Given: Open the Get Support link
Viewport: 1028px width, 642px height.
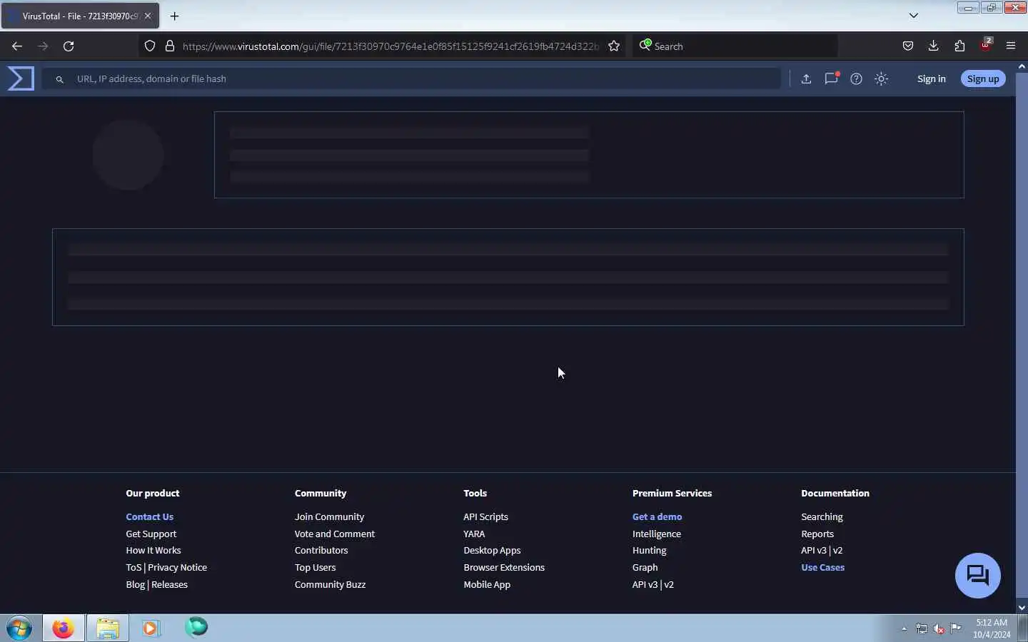Looking at the screenshot, I should (x=151, y=534).
